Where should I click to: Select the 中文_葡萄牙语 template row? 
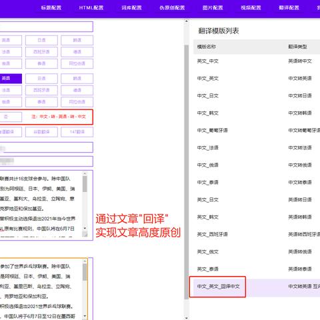pyautogui.click(x=257, y=131)
